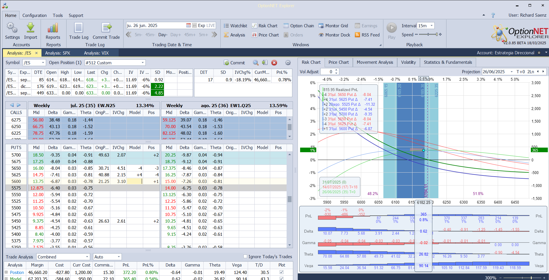Toggle the 2Ln projection option
This screenshot has height=280, width=549.
(x=531, y=72)
